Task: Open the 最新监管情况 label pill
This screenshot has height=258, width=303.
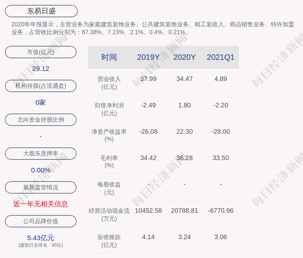Action: [41, 187]
